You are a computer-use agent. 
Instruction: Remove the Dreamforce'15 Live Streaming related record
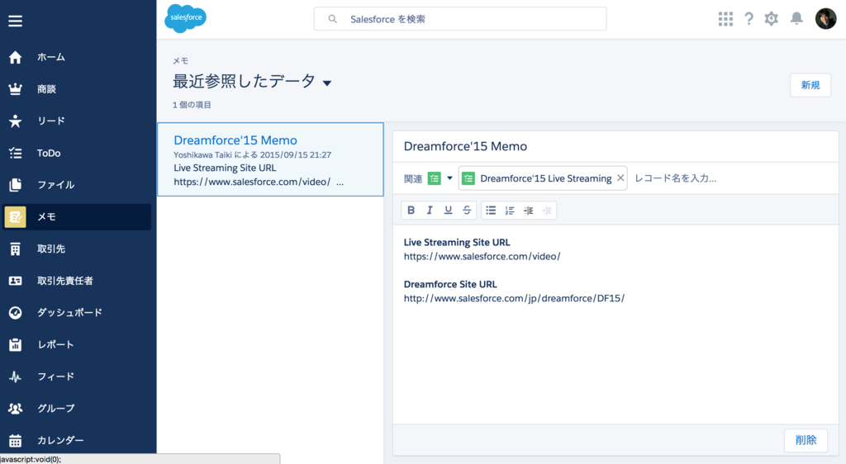620,178
